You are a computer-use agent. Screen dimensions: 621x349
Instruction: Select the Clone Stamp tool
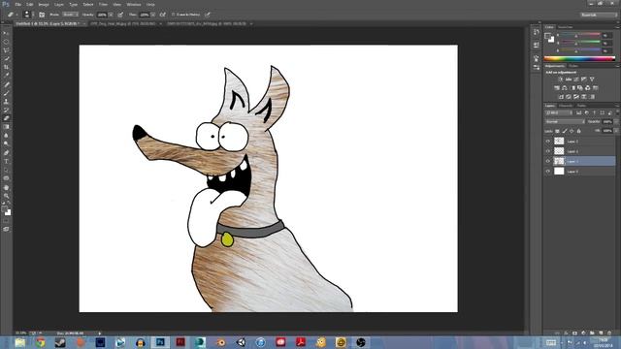[6, 101]
